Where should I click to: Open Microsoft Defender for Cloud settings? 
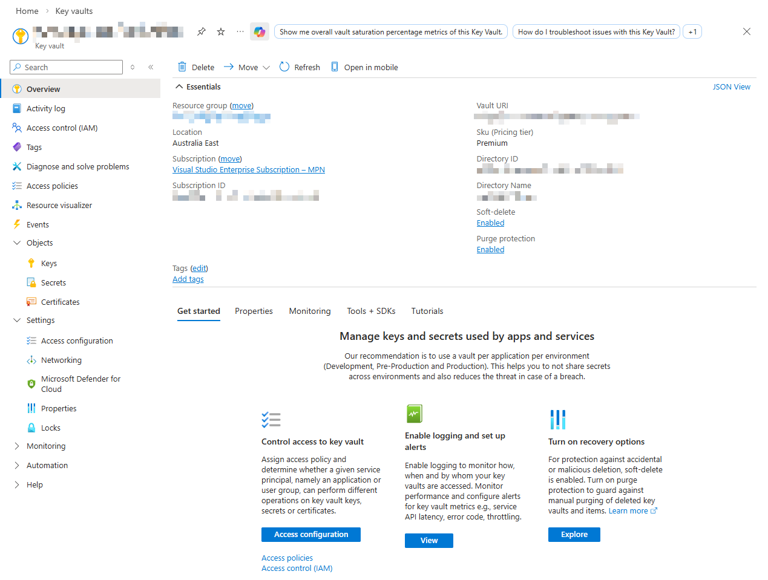(80, 384)
